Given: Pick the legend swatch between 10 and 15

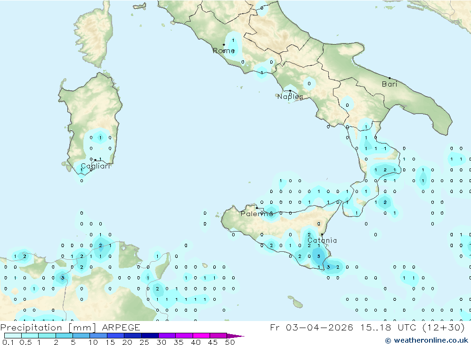Looking at the screenshot, I should pyautogui.click(x=98, y=336).
